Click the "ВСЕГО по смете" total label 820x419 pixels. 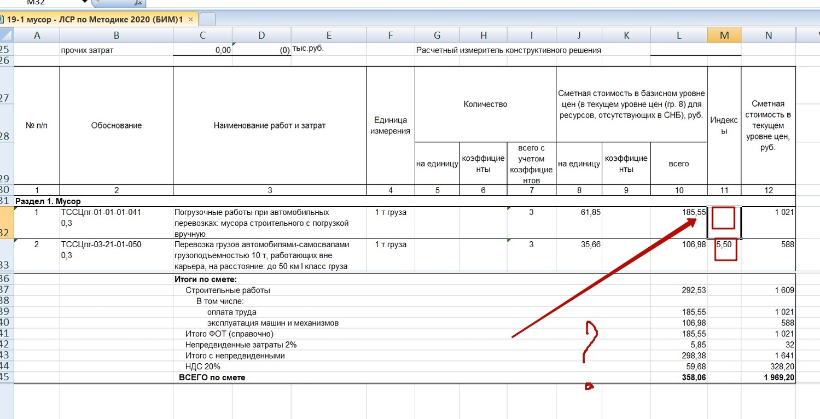(x=212, y=377)
